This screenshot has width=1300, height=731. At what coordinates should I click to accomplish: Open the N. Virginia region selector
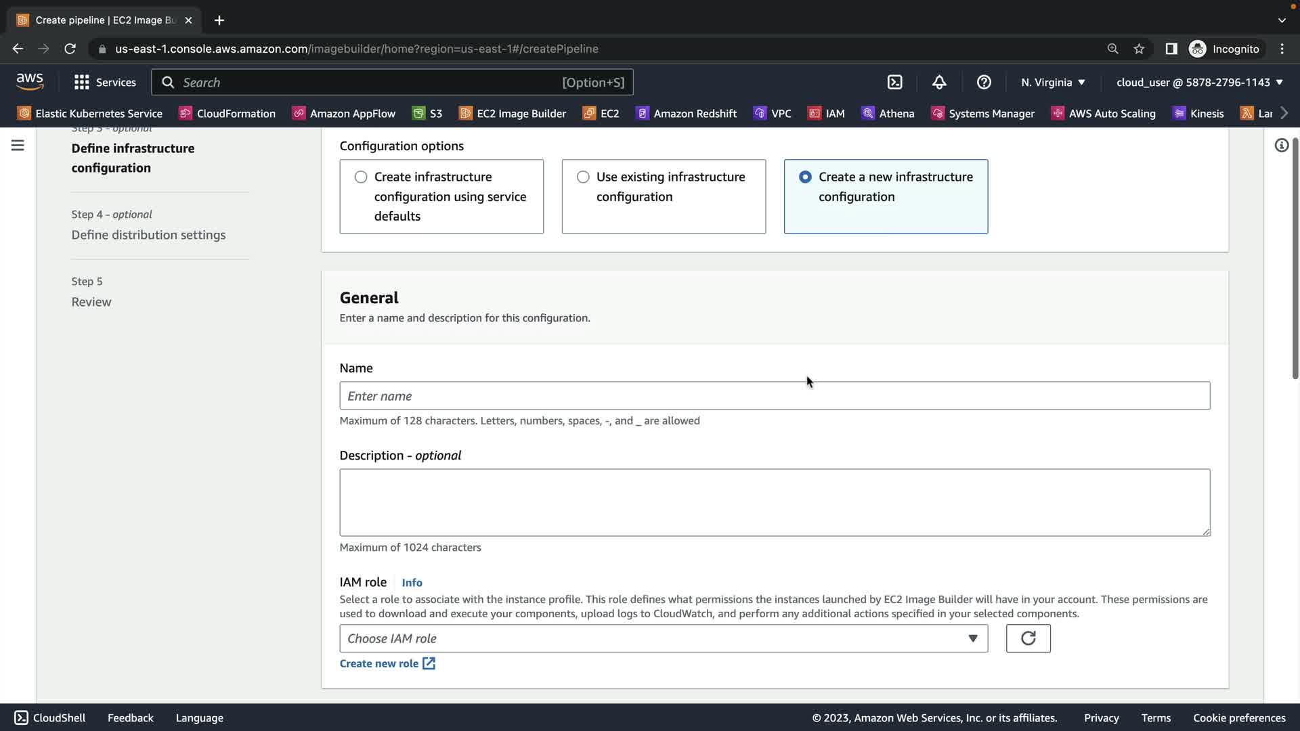1053,83
